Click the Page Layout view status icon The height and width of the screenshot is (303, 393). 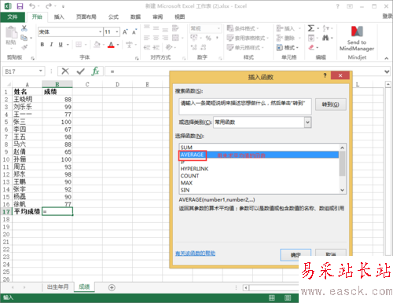(x=288, y=298)
